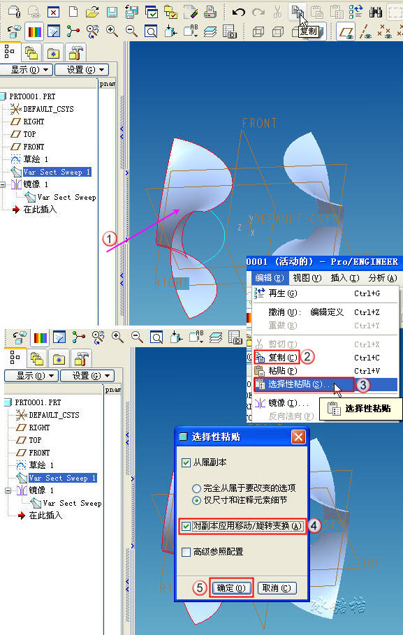This screenshot has width=403, height=635.
Task: Open a file with the folder icon
Action: [92, 12]
